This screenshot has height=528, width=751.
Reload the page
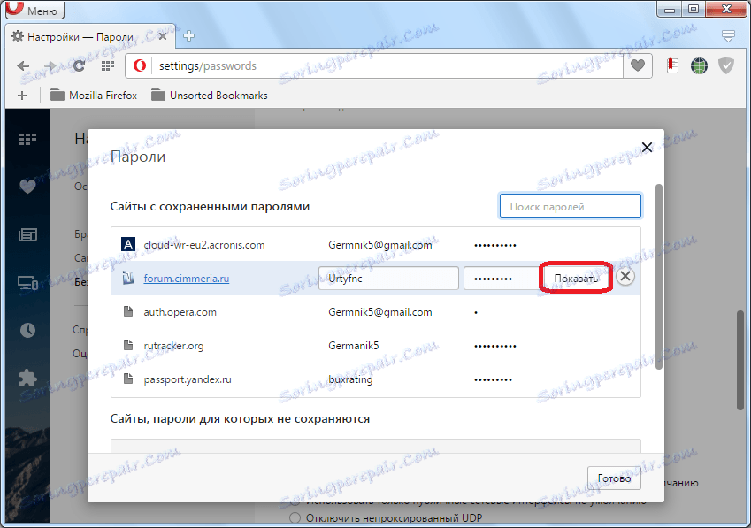79,66
